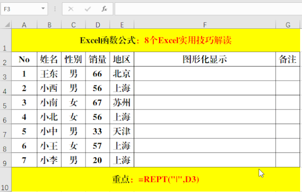The height and width of the screenshot is (192, 302).
Task: Click the '图形化显示' header cell
Action: [x=205, y=59]
